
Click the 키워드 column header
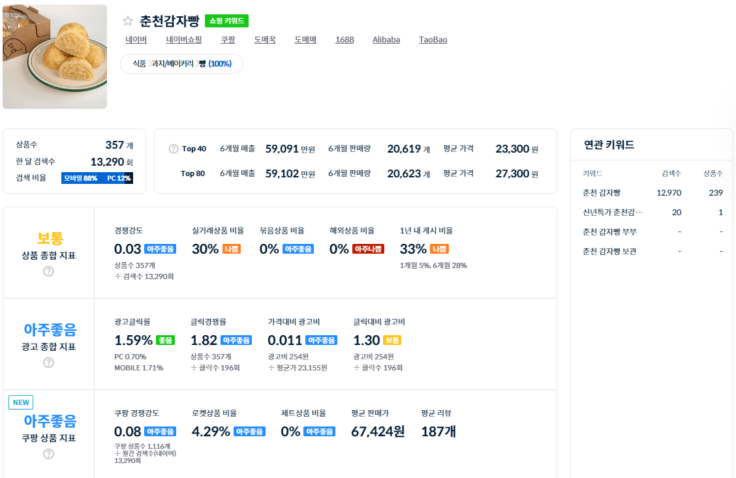click(592, 173)
